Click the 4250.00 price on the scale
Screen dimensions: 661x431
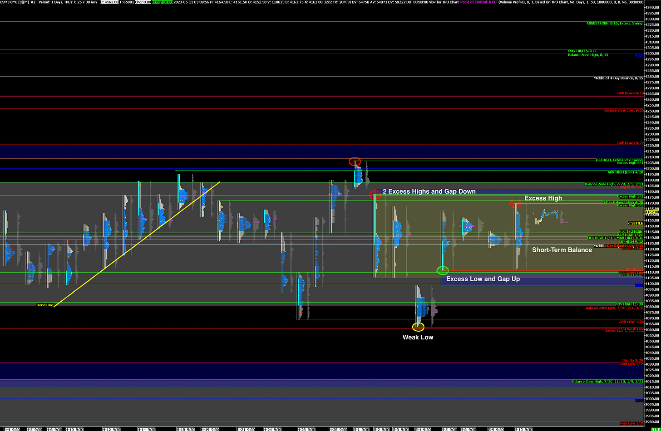(x=652, y=111)
